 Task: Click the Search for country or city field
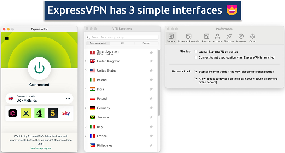tap(122, 37)
